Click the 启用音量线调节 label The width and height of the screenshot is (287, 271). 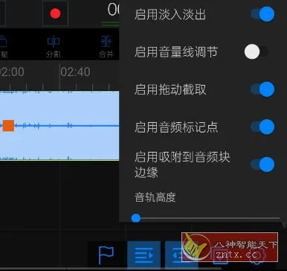tap(176, 52)
